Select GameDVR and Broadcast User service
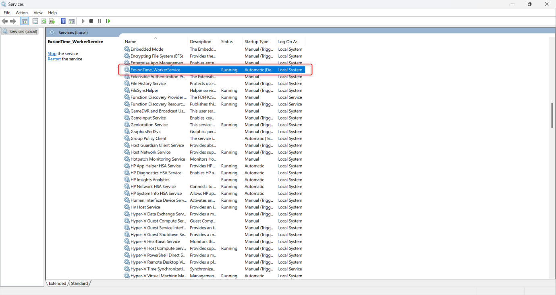Image resolution: width=556 pixels, height=295 pixels. (214, 111)
